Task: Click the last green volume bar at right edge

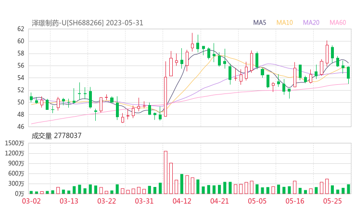Action: click(x=348, y=189)
